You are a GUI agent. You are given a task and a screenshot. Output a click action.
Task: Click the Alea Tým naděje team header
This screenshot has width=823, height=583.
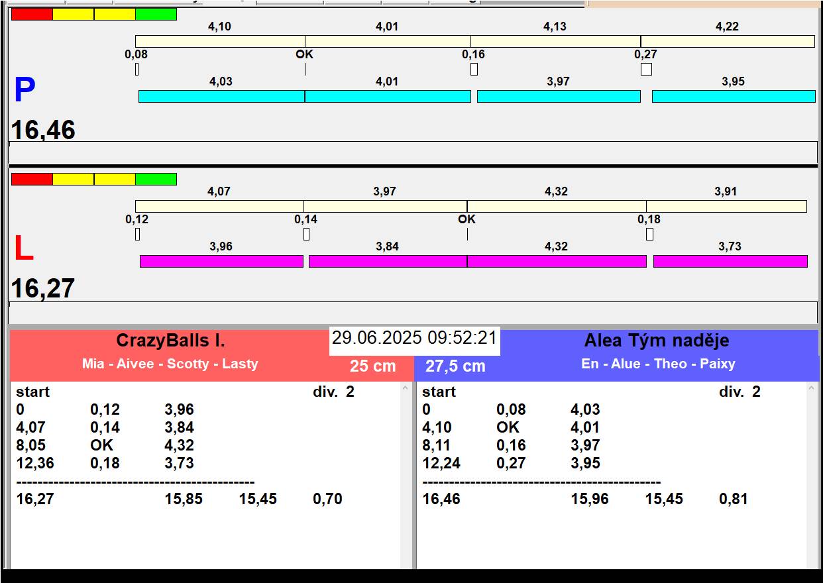pyautogui.click(x=656, y=341)
